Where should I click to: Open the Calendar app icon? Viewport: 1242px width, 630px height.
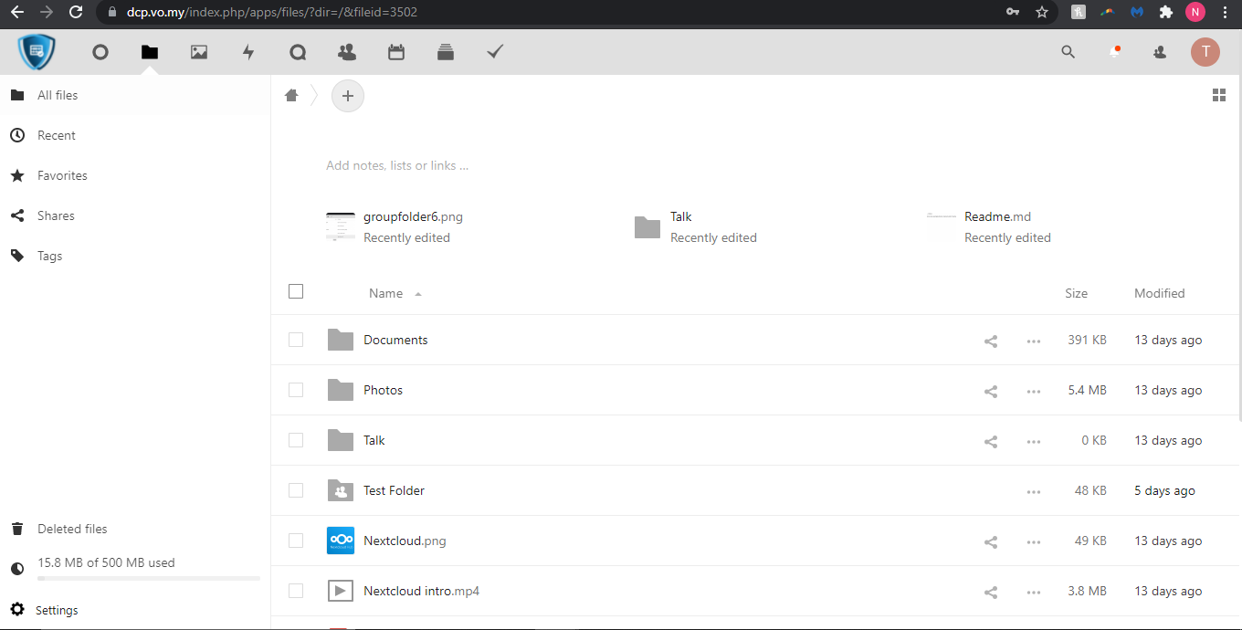point(396,52)
